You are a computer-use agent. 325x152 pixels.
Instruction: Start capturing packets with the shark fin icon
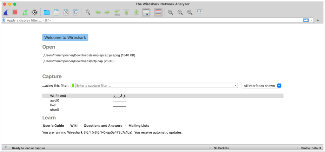[x=6, y=12]
